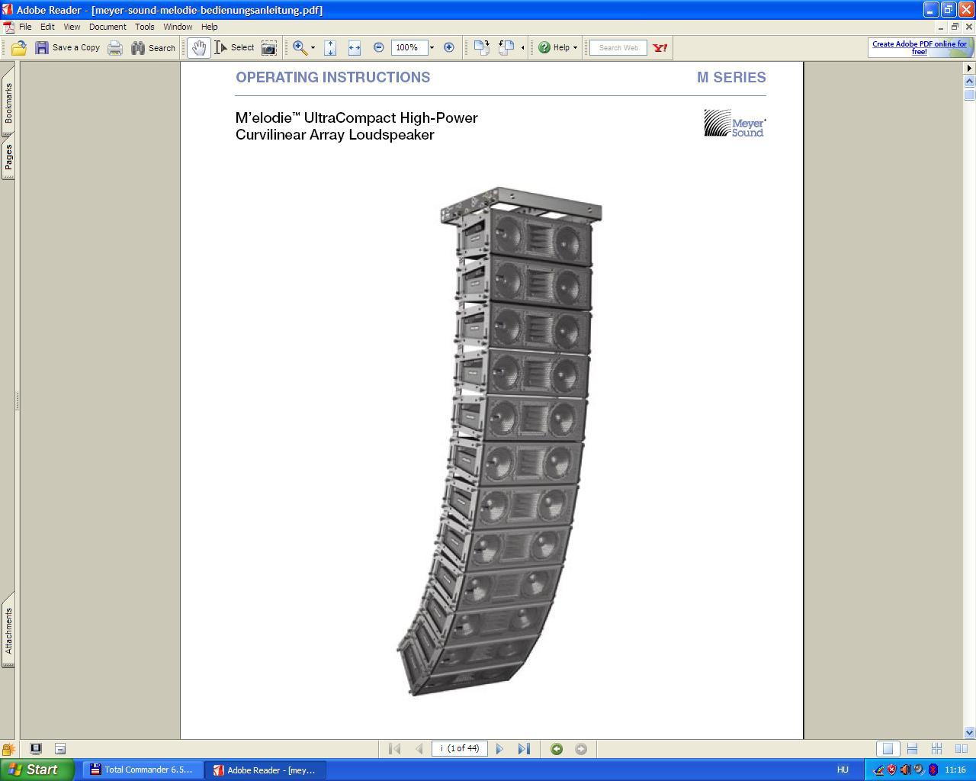Click the page number field showing 1 of 44
Screen dimensions: 976x781
point(460,749)
